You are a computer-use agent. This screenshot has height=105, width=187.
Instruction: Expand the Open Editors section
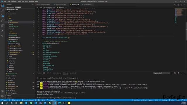(10, 7)
